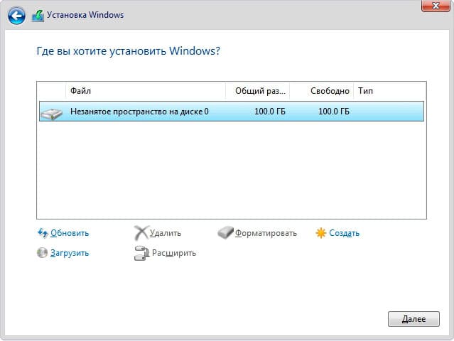
Task: Click the extend partition icon beside Расширить
Action: (141, 253)
